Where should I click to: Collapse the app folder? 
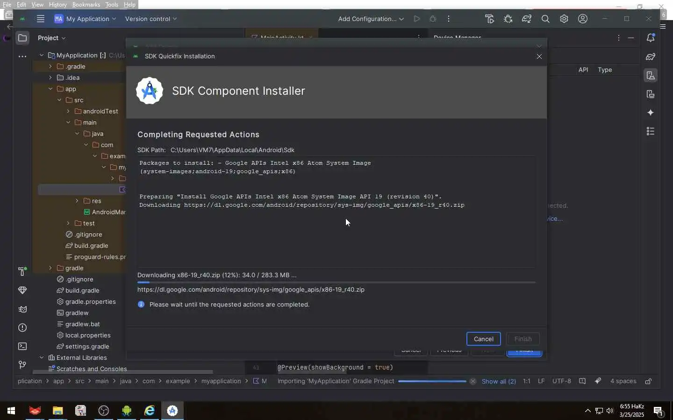click(x=50, y=89)
